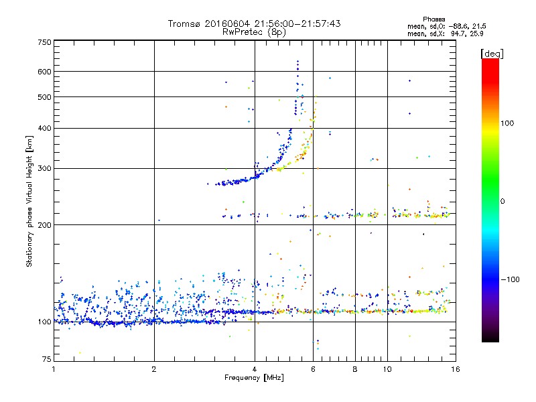This screenshot has width=536, height=402.
Task: Click the y-axis tick value '300'
Action: point(44,169)
